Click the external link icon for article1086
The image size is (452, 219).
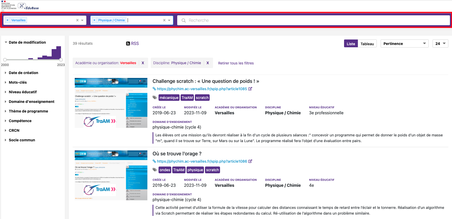point(250,161)
